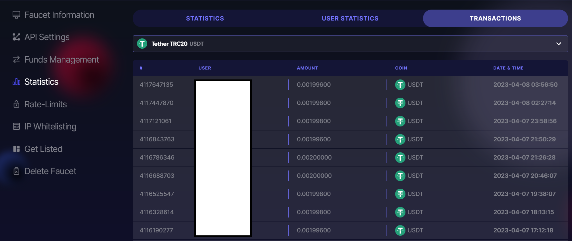572x241 pixels.
Task: Click amount 0.00200000 in row 4116786346
Action: 314,158
